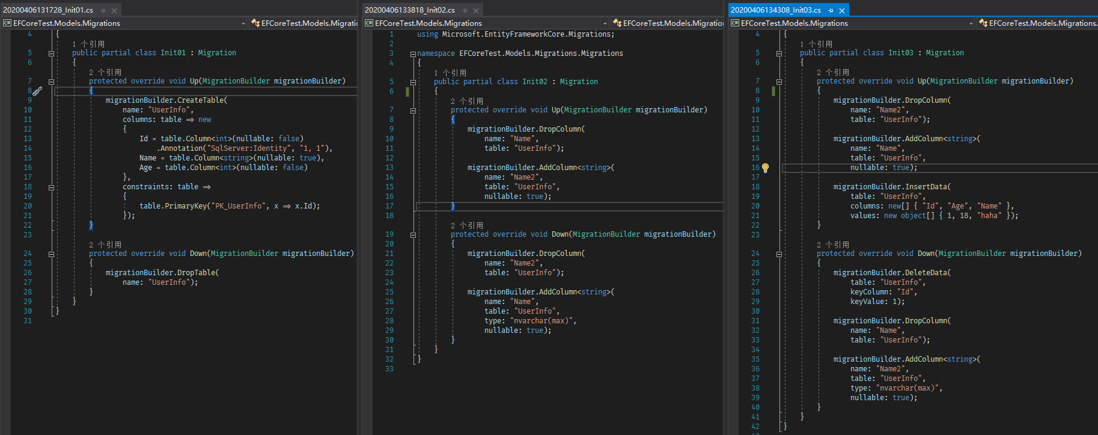Pin the 20200406131728_Init01.cs tab
Screen dimensions: 1098x435
pyautogui.click(x=103, y=10)
